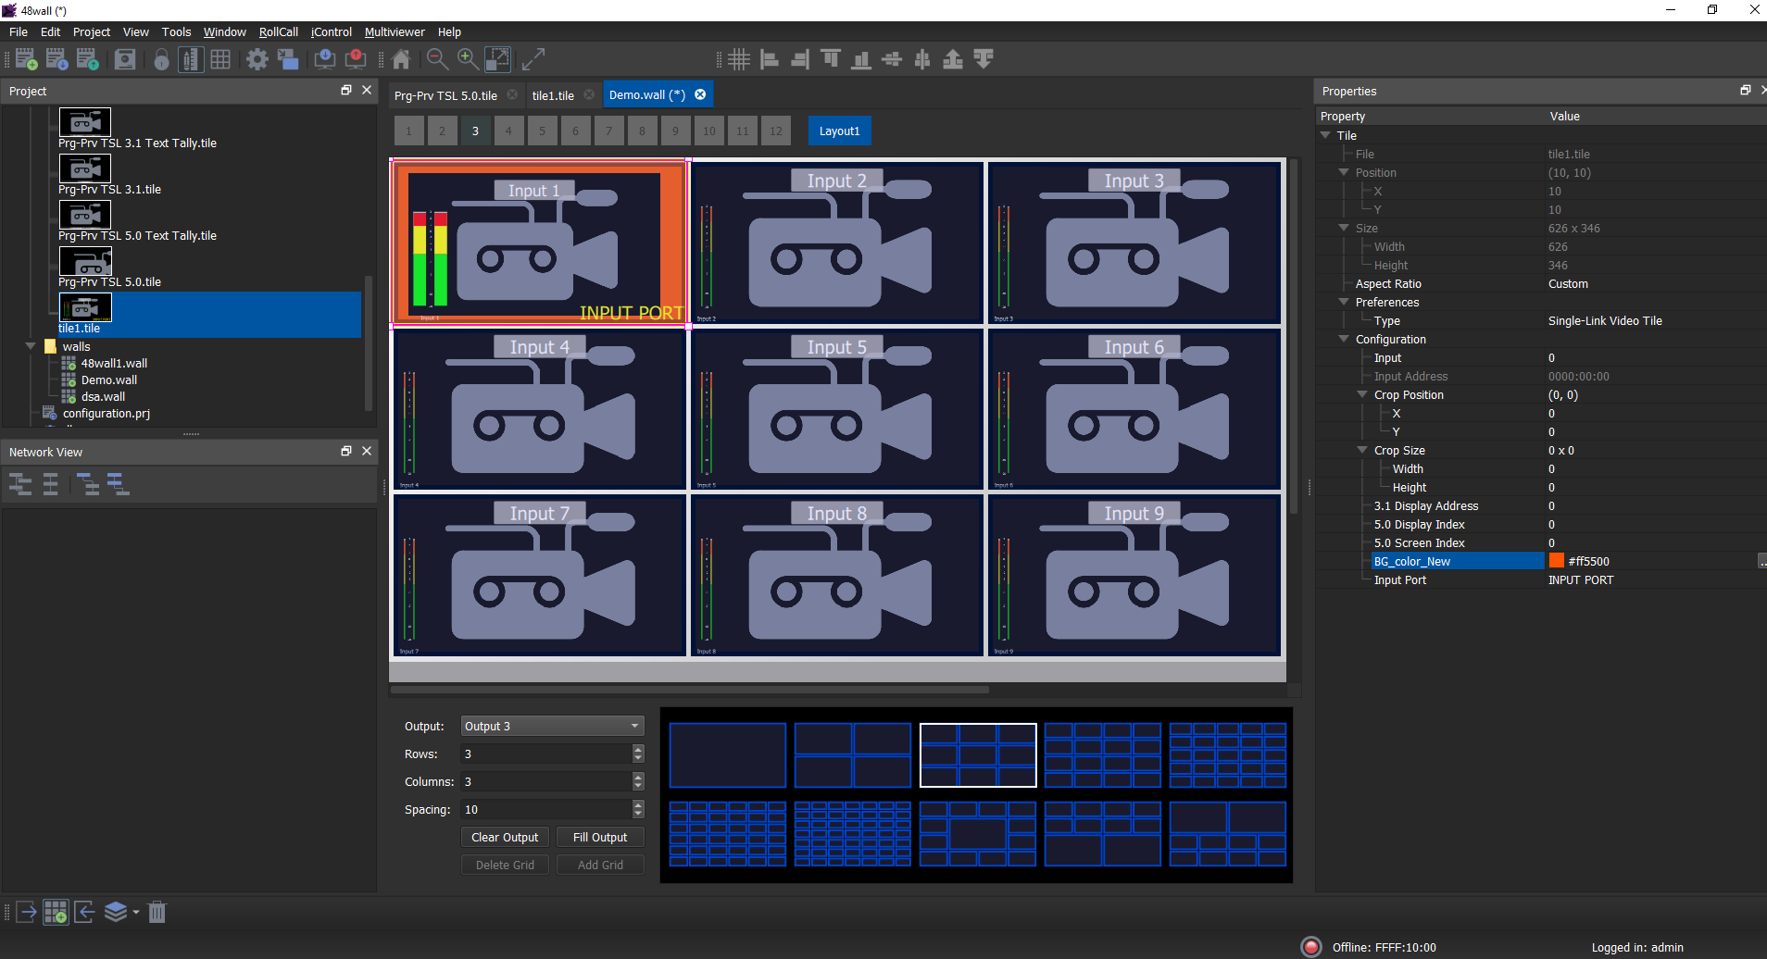
Task: Click the center horizontally alignment icon
Action: tap(922, 59)
